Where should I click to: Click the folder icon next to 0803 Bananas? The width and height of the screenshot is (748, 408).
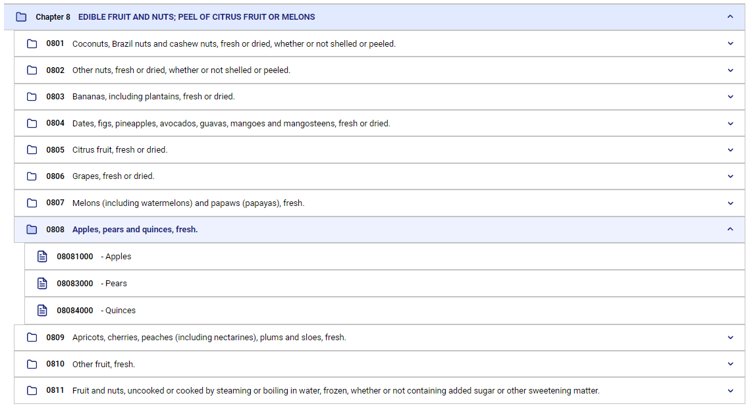[32, 97]
